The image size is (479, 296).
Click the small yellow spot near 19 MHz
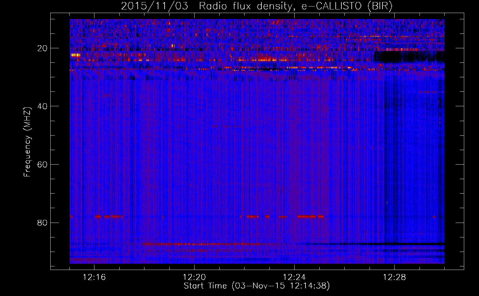pos(173,46)
